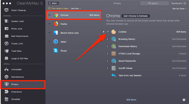This screenshot has width=189, height=104.
Task: Click the Downloads History arrow icon
Action: pos(114,46)
